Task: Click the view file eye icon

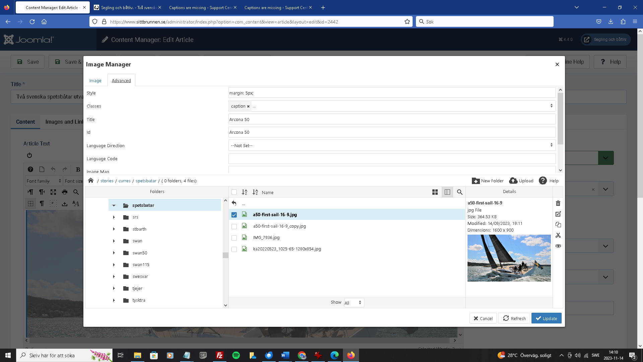Action: point(558,246)
